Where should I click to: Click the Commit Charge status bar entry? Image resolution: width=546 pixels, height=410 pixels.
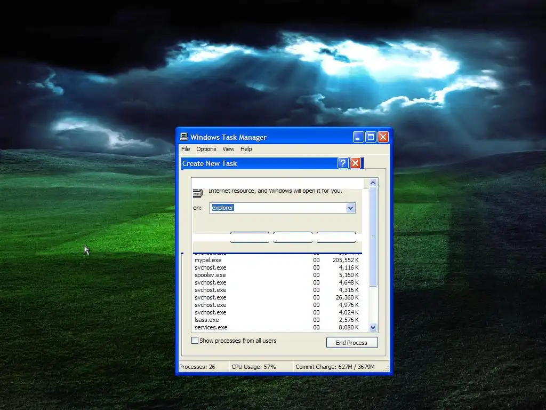[x=335, y=367]
